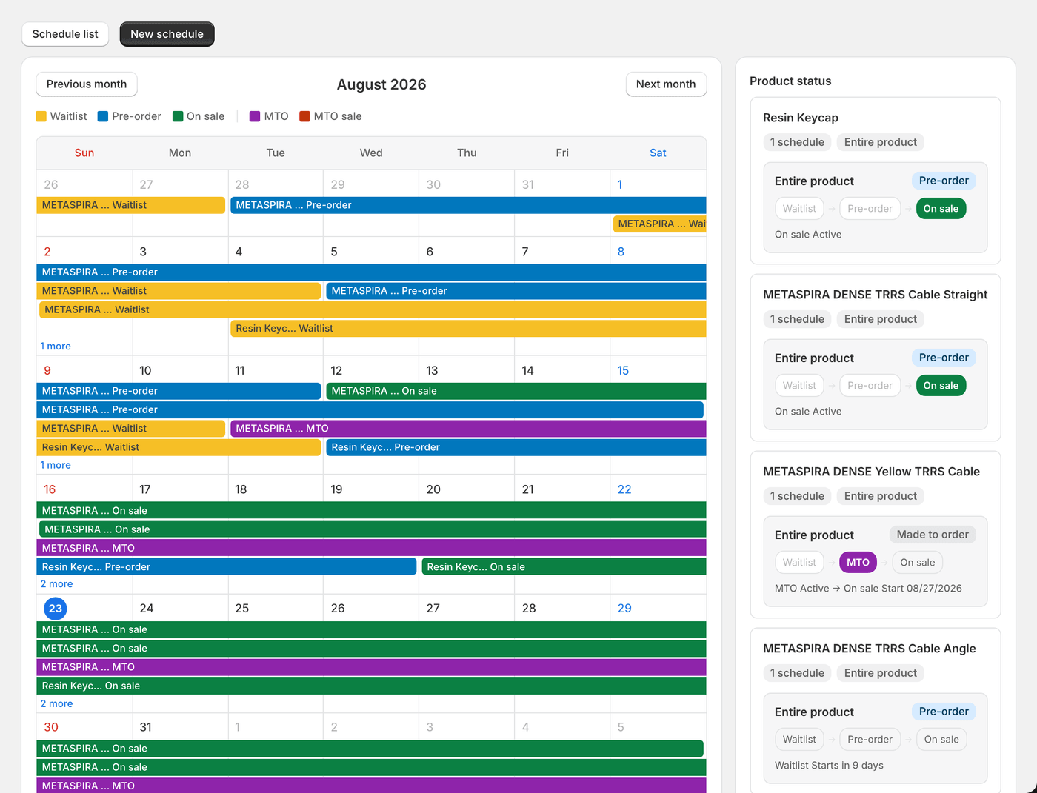This screenshot has width=1037, height=793.
Task: Click the Sun weekday header
Action: click(84, 153)
